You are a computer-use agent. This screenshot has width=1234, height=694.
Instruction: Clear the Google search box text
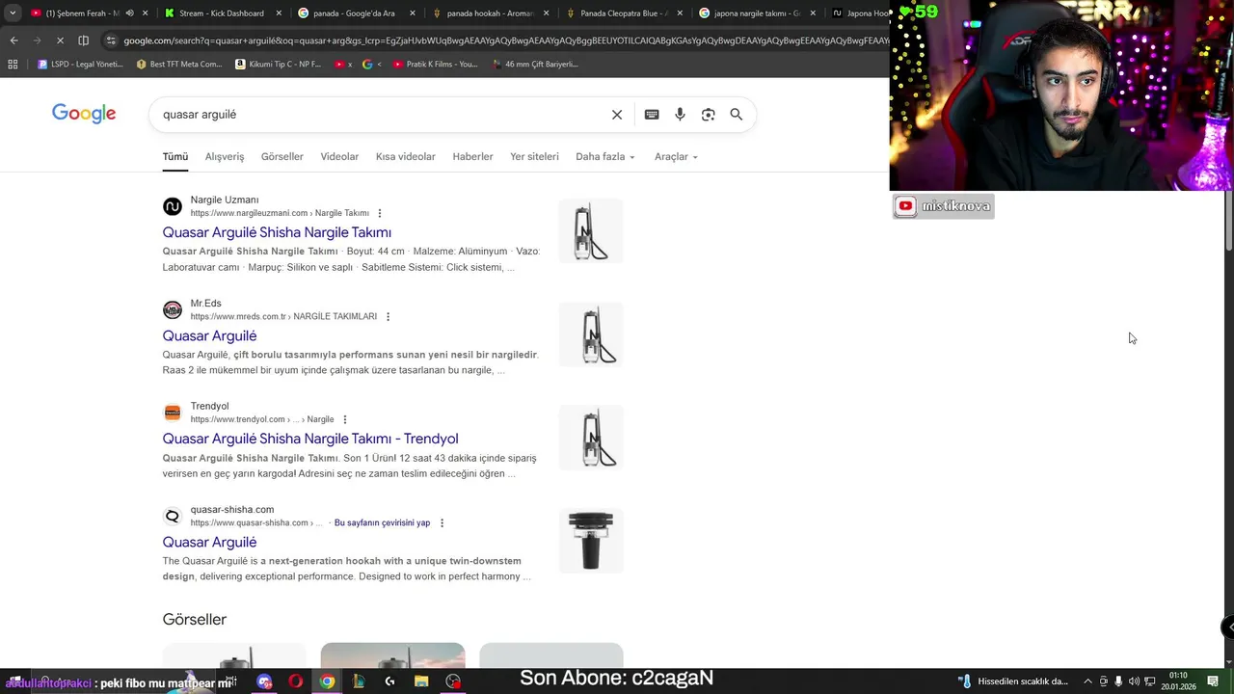tap(617, 115)
